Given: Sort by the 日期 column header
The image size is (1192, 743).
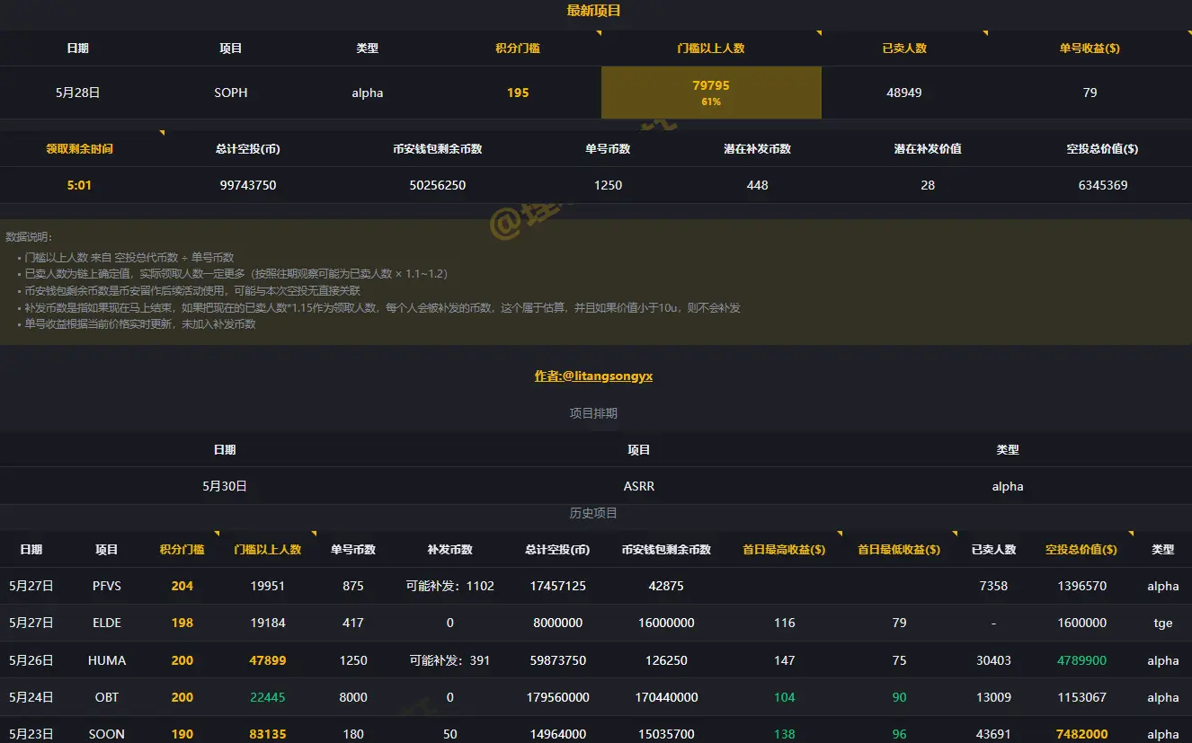Looking at the screenshot, I should click(78, 49).
